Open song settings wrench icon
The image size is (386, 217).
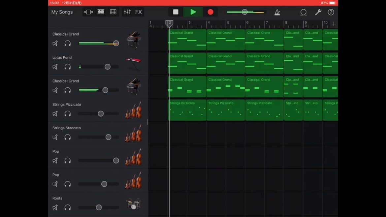click(318, 12)
